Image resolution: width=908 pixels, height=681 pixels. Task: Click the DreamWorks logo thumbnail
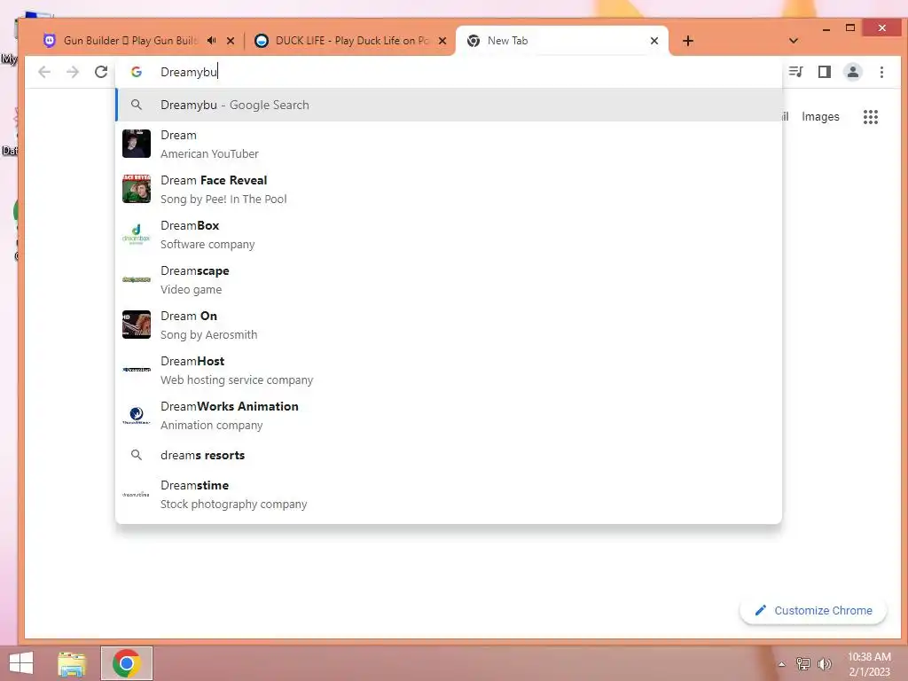click(x=137, y=415)
